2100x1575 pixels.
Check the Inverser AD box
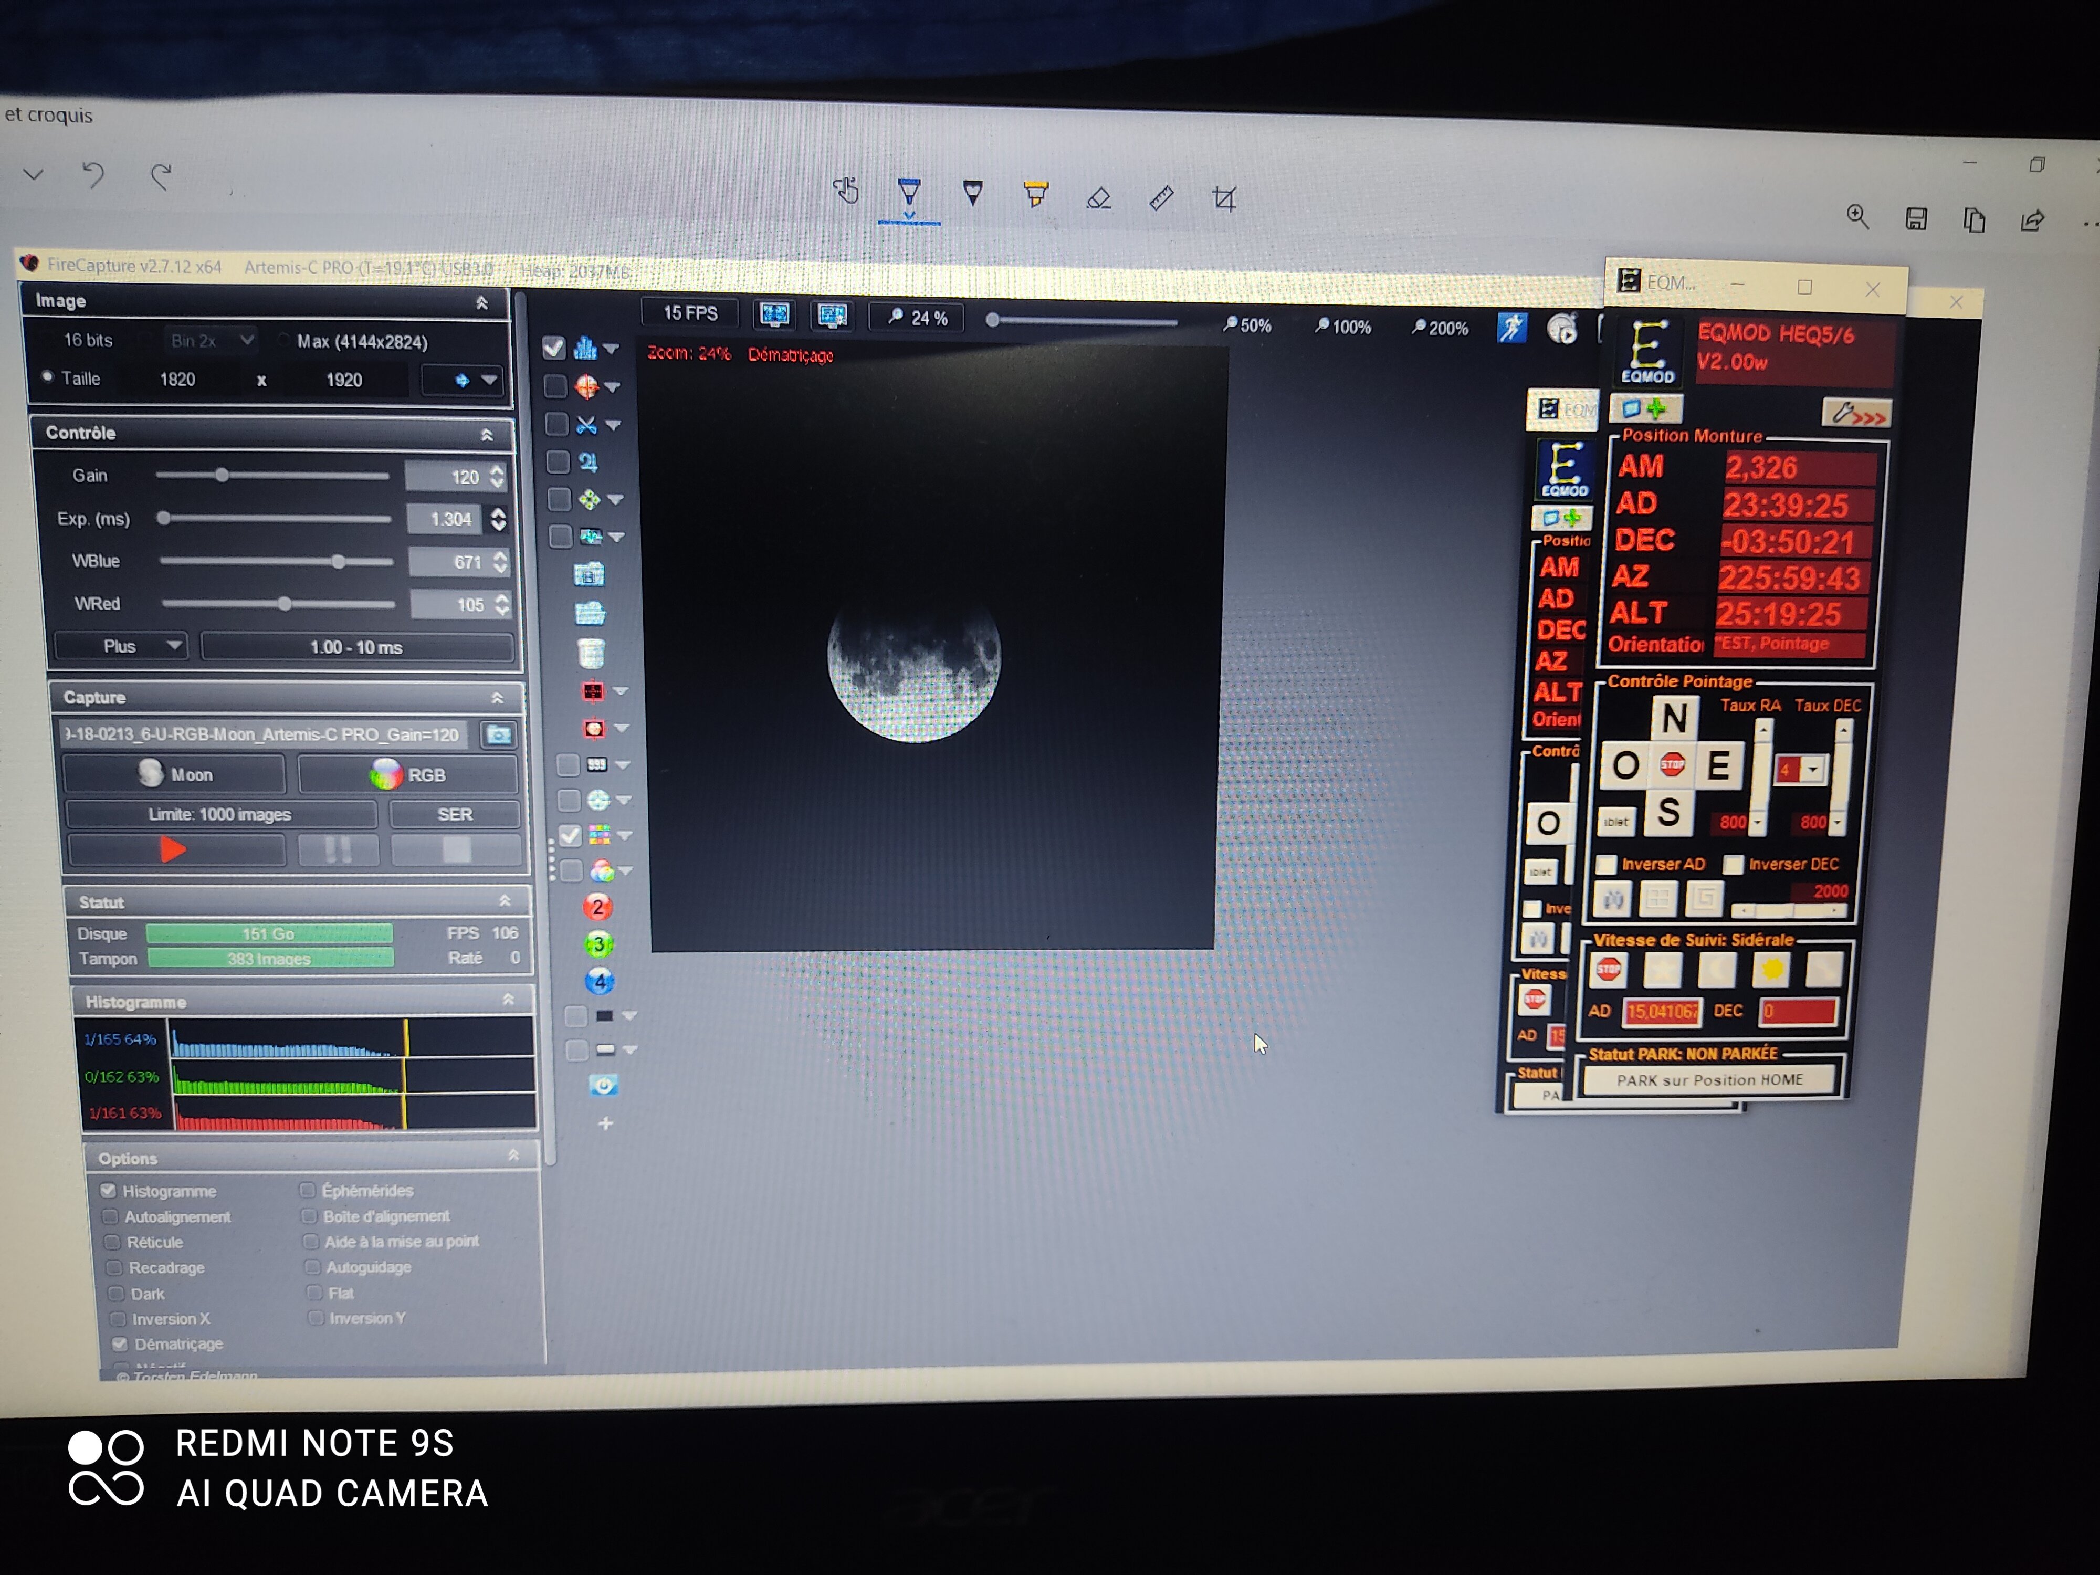click(1606, 864)
